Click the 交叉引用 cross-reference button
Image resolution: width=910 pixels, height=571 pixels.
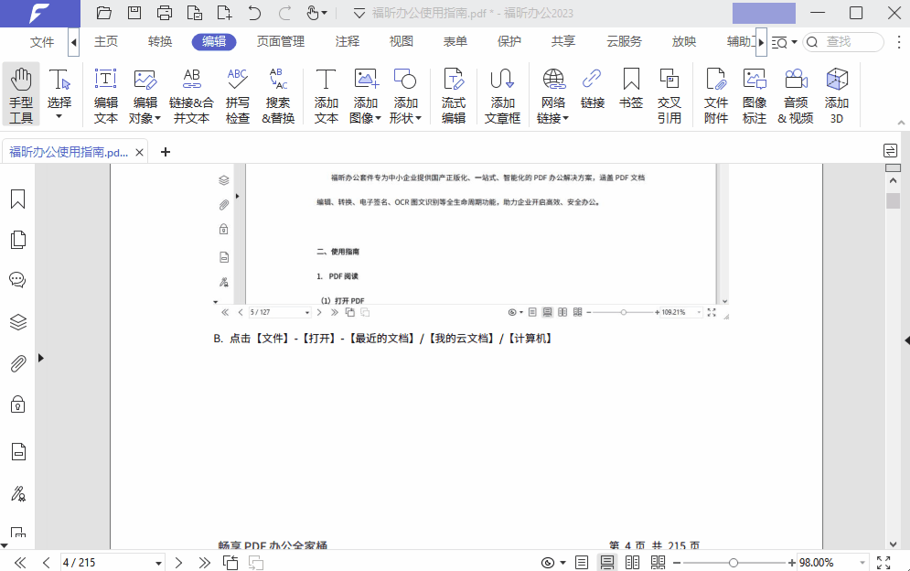pyautogui.click(x=669, y=94)
